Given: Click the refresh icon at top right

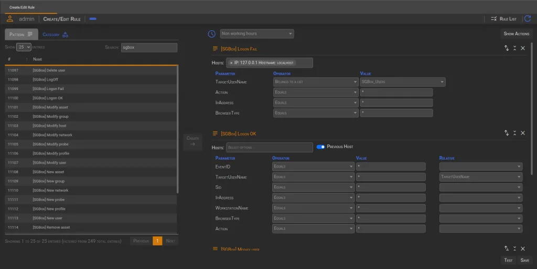Looking at the screenshot, I should point(528,18).
